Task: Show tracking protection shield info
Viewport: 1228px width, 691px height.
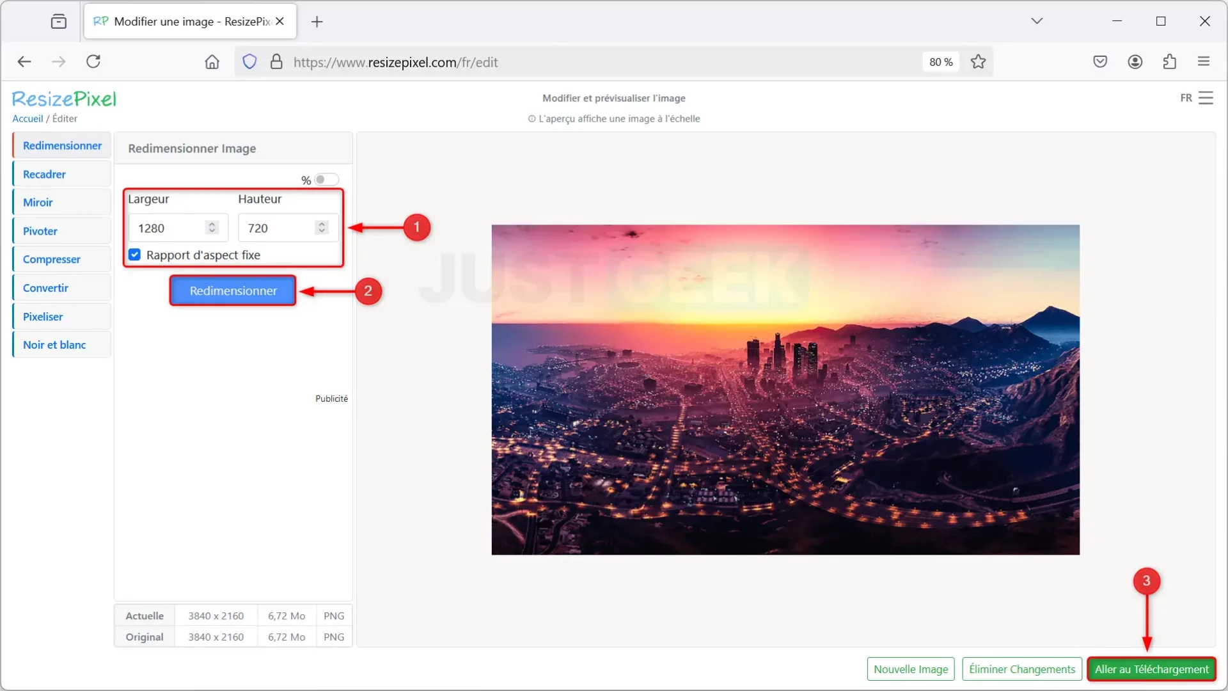Action: (x=249, y=62)
